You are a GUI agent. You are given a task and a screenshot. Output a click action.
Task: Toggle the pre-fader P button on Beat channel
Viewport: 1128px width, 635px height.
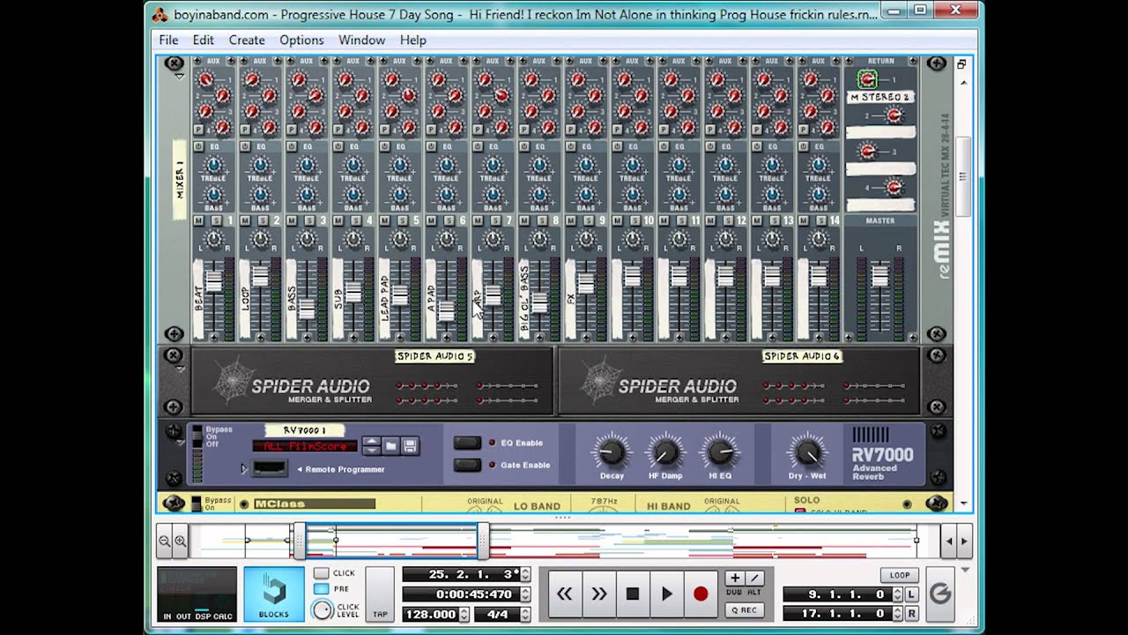click(x=198, y=129)
